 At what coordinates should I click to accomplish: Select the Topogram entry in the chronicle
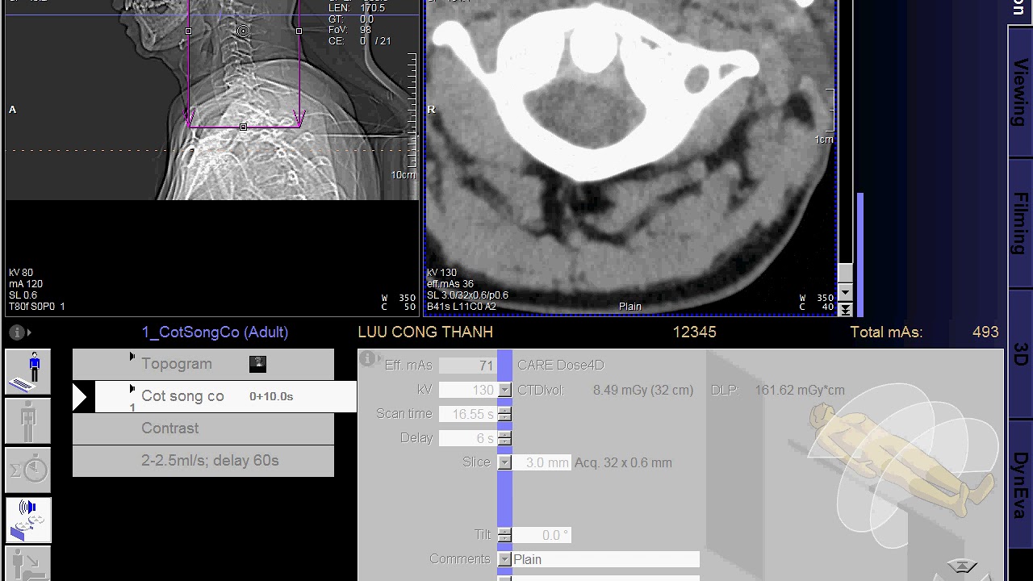coord(203,364)
